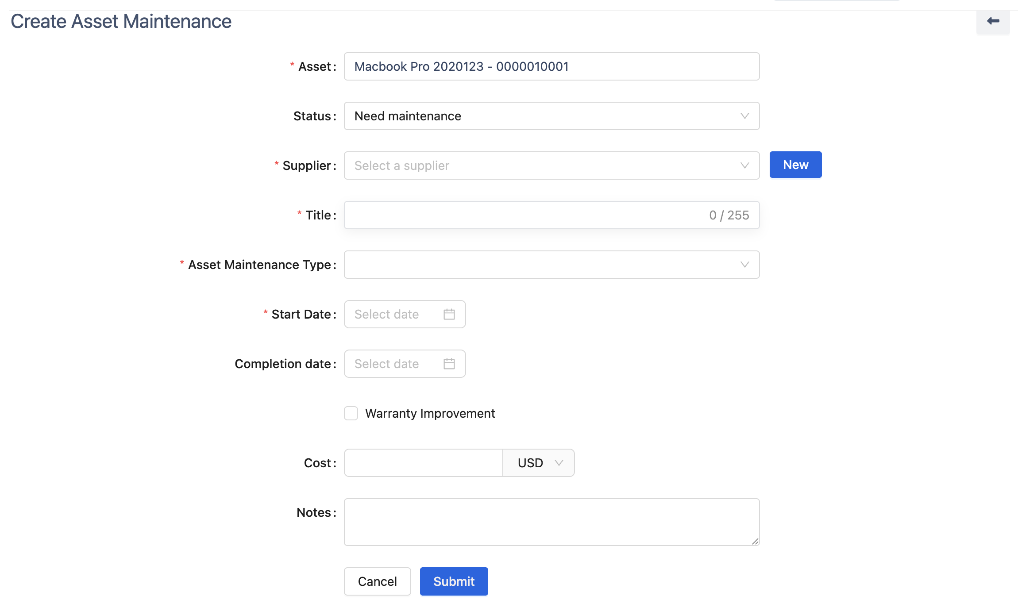Click the USD currency chevron arrow
This screenshot has width=1018, height=600.
point(559,463)
